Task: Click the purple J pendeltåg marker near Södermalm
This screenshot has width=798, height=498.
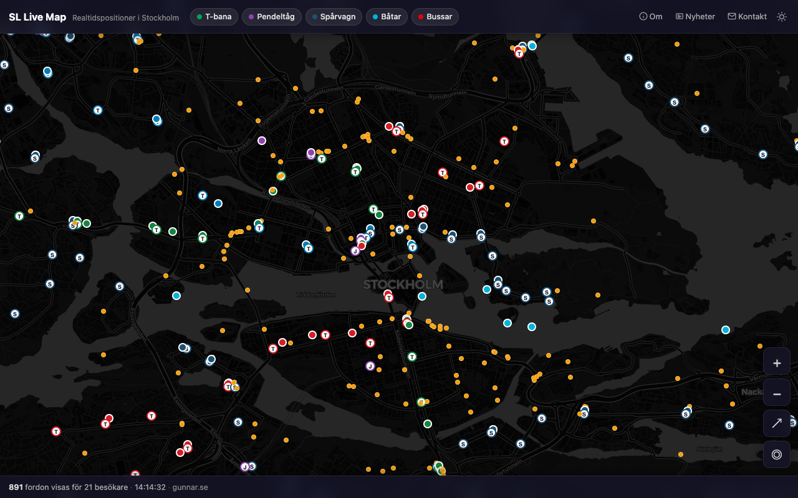Action: click(370, 366)
